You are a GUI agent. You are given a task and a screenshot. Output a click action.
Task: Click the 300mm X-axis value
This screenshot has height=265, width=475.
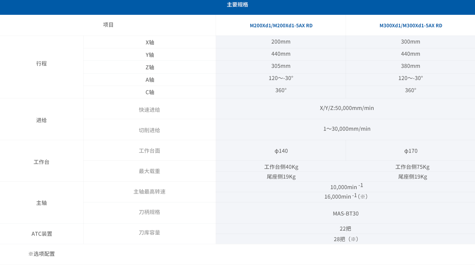[x=410, y=42]
